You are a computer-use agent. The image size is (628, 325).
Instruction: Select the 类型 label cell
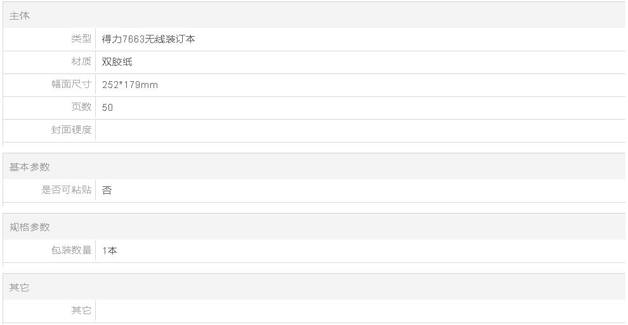click(x=81, y=39)
